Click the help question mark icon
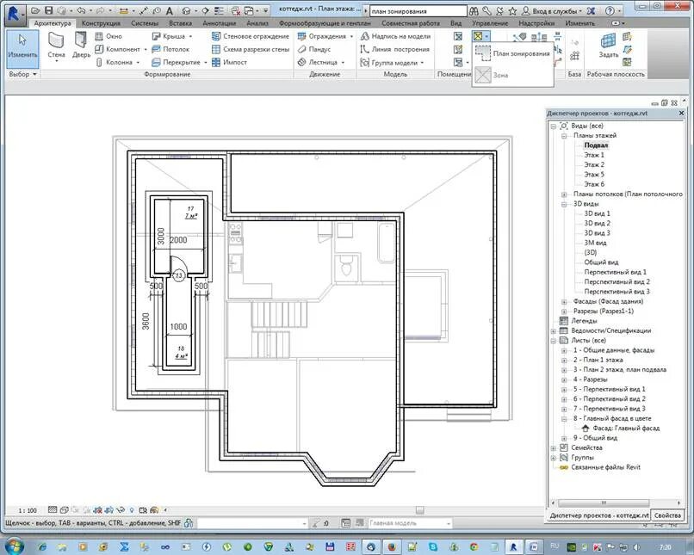This screenshot has height=555, width=694. pos(610,10)
